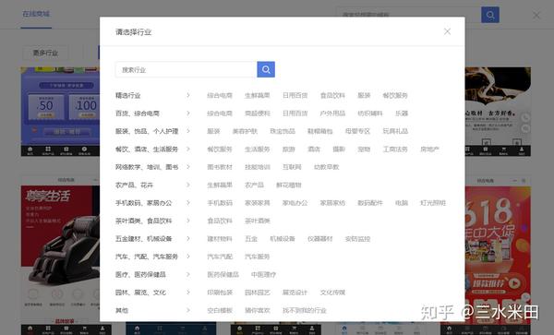Expand the 茶叶酒类、食品饮料 chevron
The height and width of the screenshot is (335, 554).
(x=188, y=221)
